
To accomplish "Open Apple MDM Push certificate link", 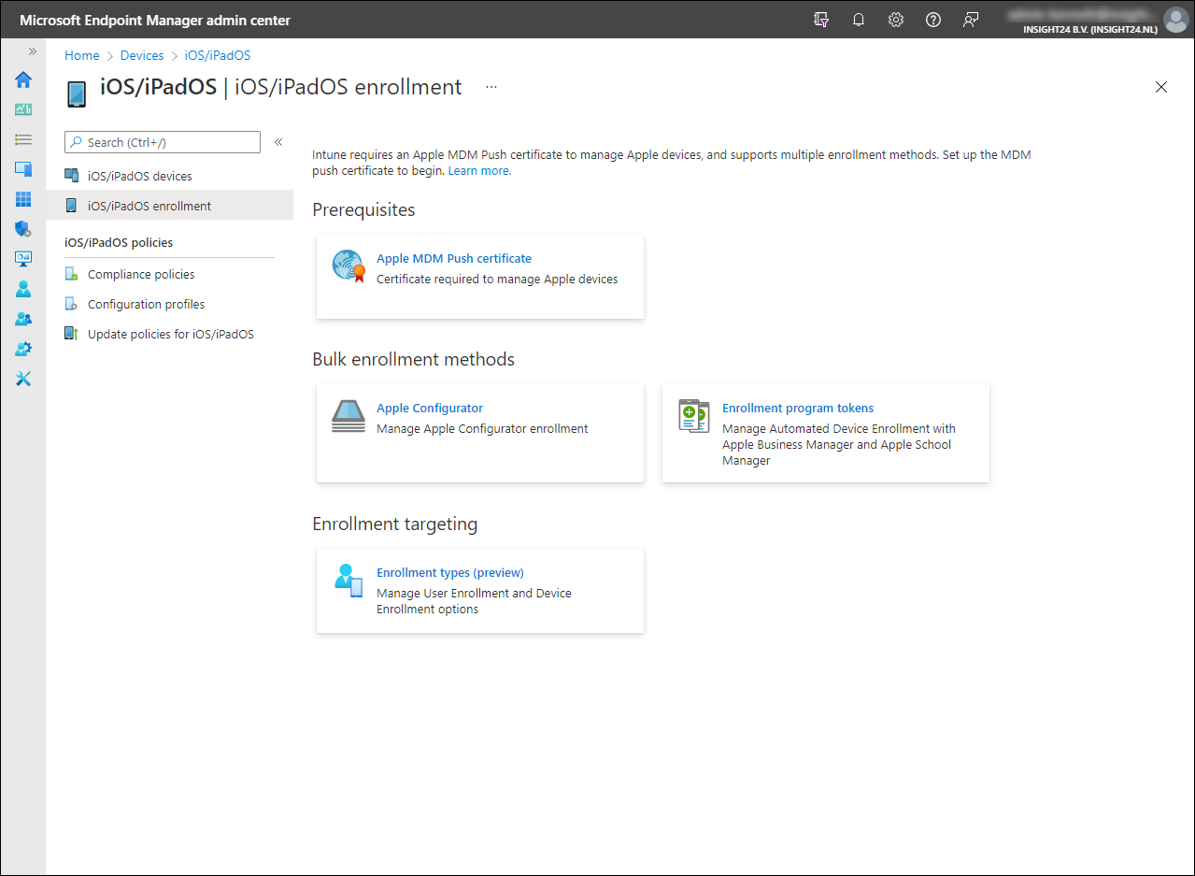I will pos(454,258).
